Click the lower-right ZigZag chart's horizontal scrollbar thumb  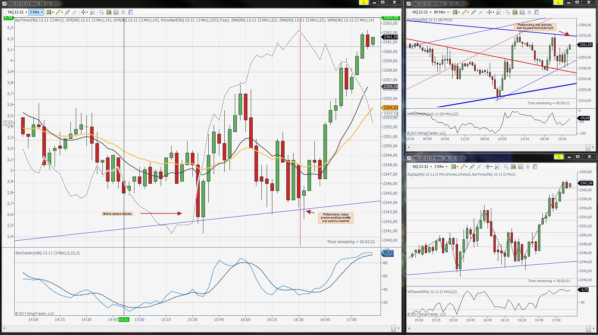(588, 328)
